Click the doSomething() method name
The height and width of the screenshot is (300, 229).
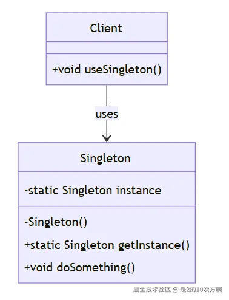tap(96, 267)
